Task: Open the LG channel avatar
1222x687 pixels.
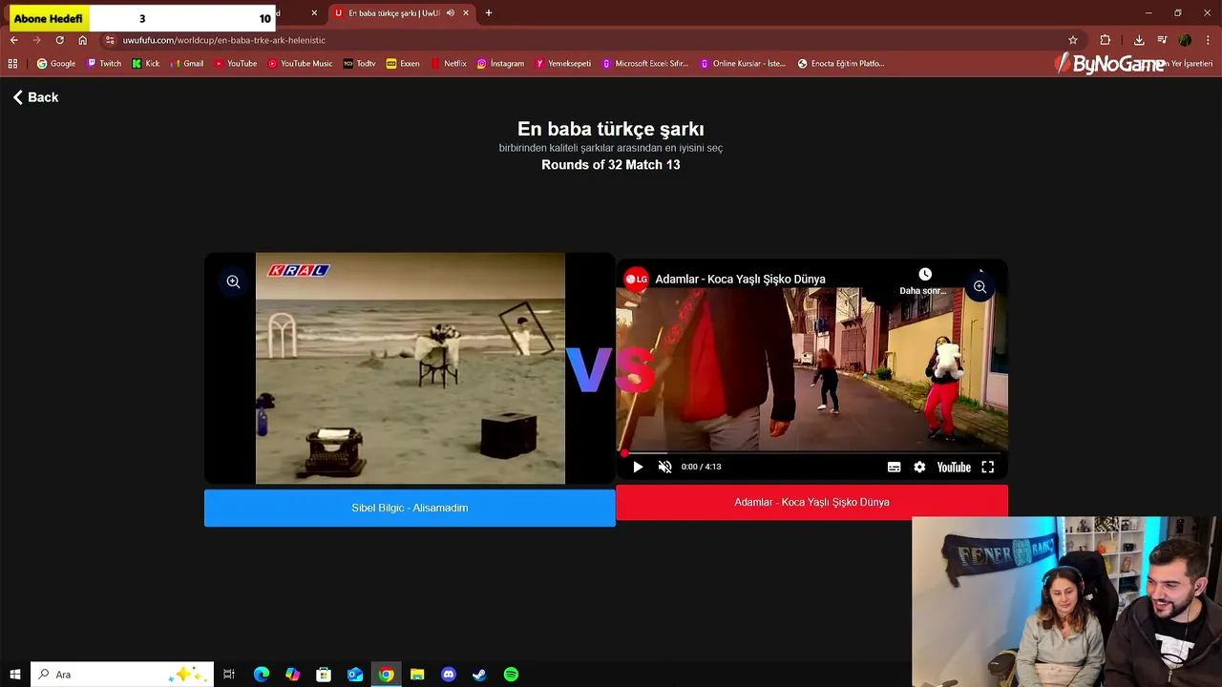Action: coord(636,279)
